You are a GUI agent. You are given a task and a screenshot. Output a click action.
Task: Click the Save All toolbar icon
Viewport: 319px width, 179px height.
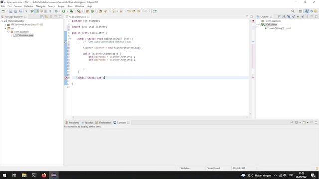coord(15,11)
